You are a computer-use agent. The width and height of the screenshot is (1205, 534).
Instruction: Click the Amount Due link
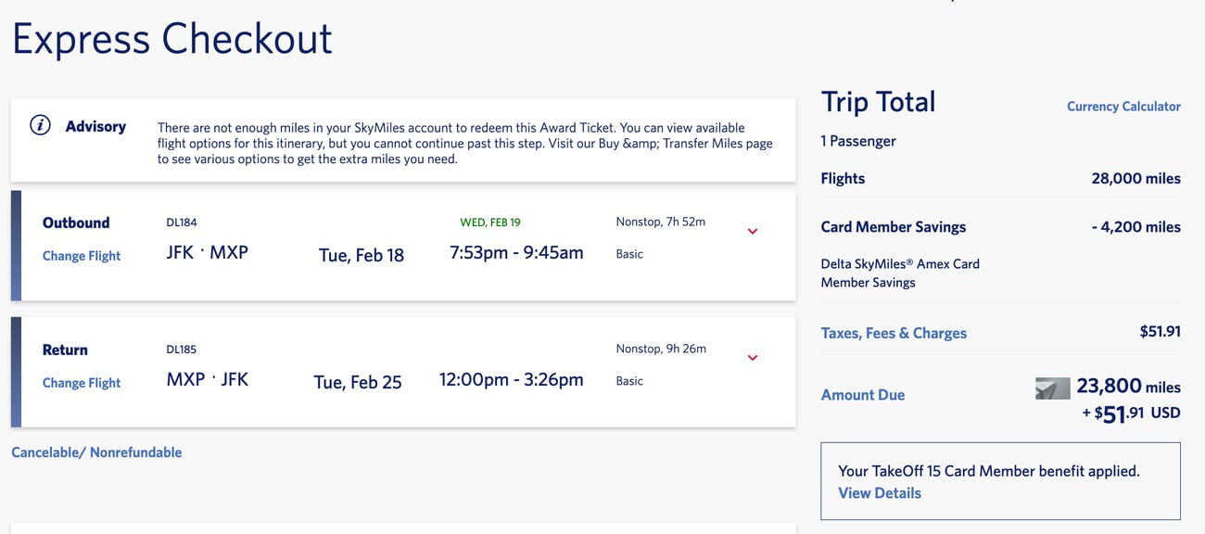[x=863, y=394]
